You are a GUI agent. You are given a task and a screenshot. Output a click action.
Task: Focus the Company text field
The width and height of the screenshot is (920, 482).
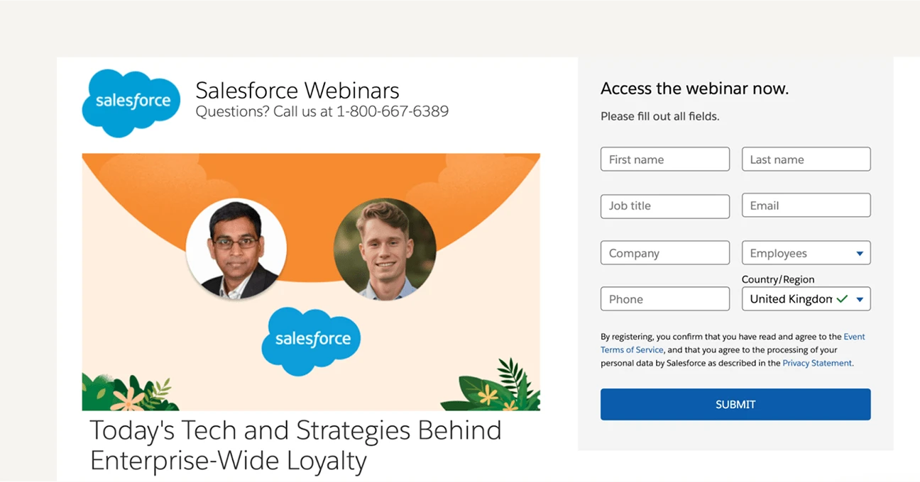click(x=664, y=253)
